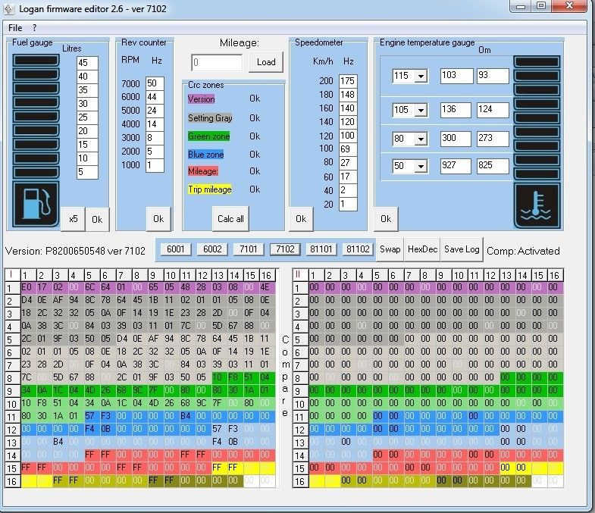This screenshot has width=595, height=513.
Task: Open the ? help menu
Action: (34, 27)
